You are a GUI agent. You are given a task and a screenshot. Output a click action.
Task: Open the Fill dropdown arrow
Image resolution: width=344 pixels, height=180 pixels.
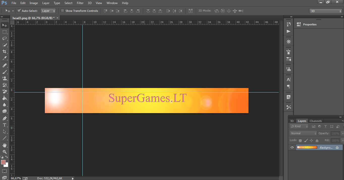point(342,141)
